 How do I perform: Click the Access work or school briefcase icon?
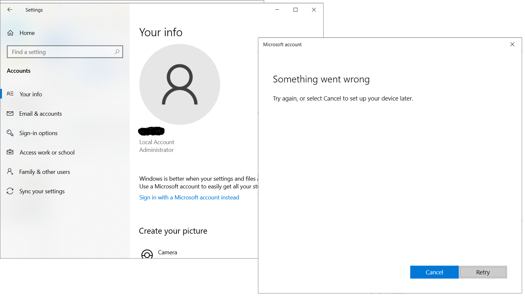click(10, 152)
